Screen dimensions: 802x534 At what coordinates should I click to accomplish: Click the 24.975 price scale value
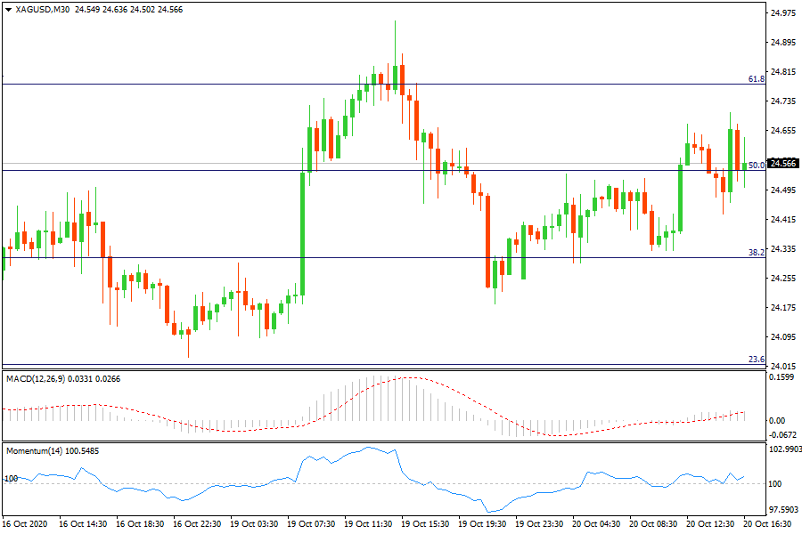click(x=782, y=13)
